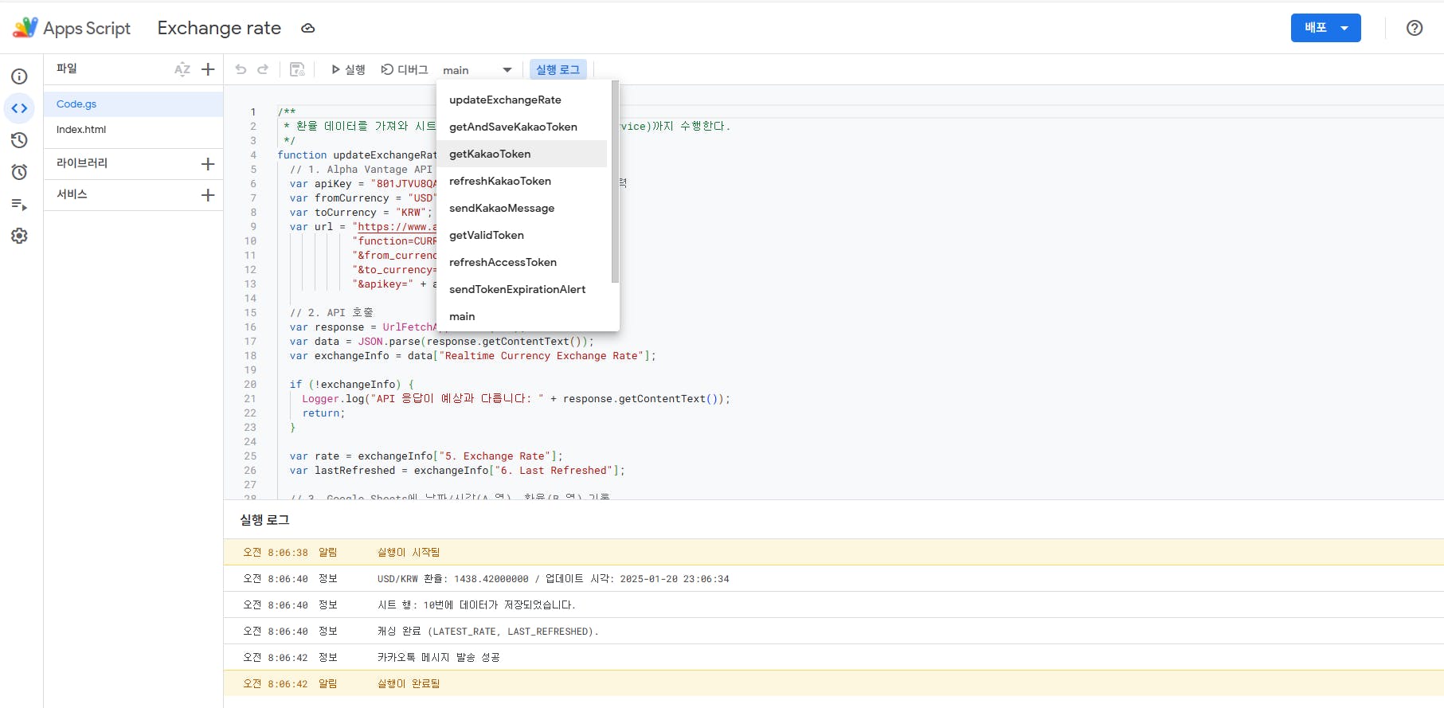Click the var lastRefreshed line of code
Viewport: 1444px width, 708px height.
point(457,471)
